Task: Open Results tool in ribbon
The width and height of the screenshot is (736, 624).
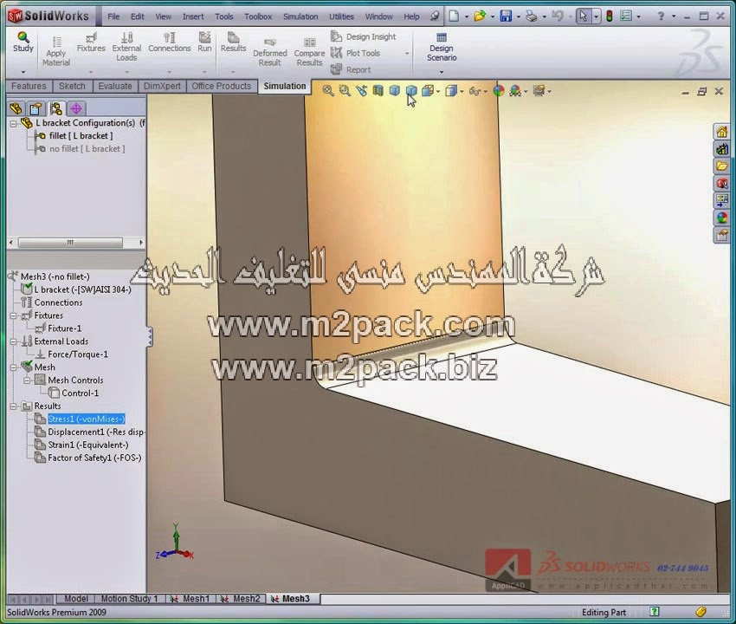Action: click(x=233, y=42)
